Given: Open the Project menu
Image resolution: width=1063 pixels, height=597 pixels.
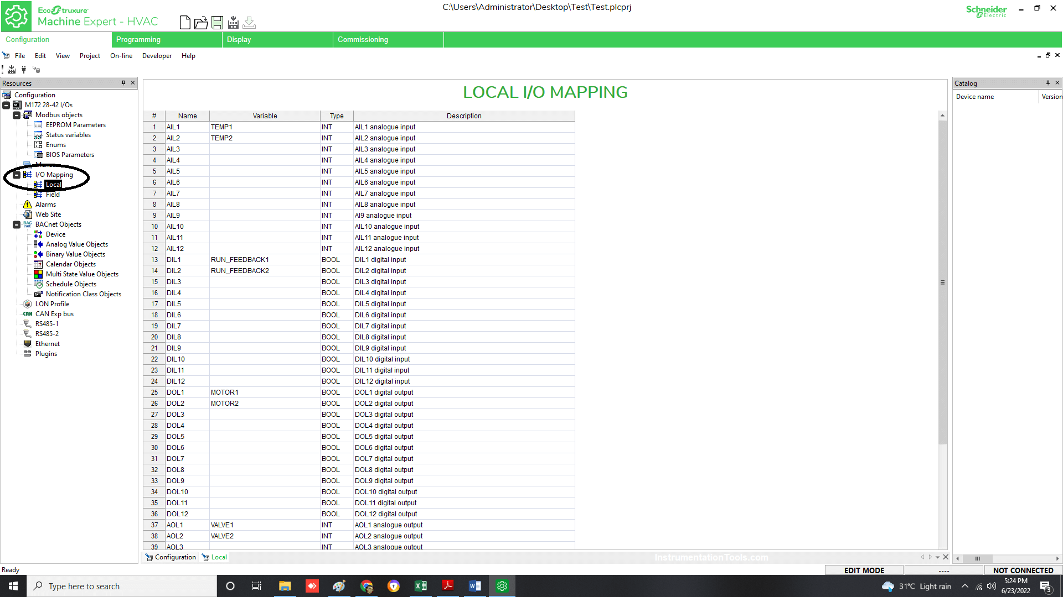Looking at the screenshot, I should pos(90,56).
